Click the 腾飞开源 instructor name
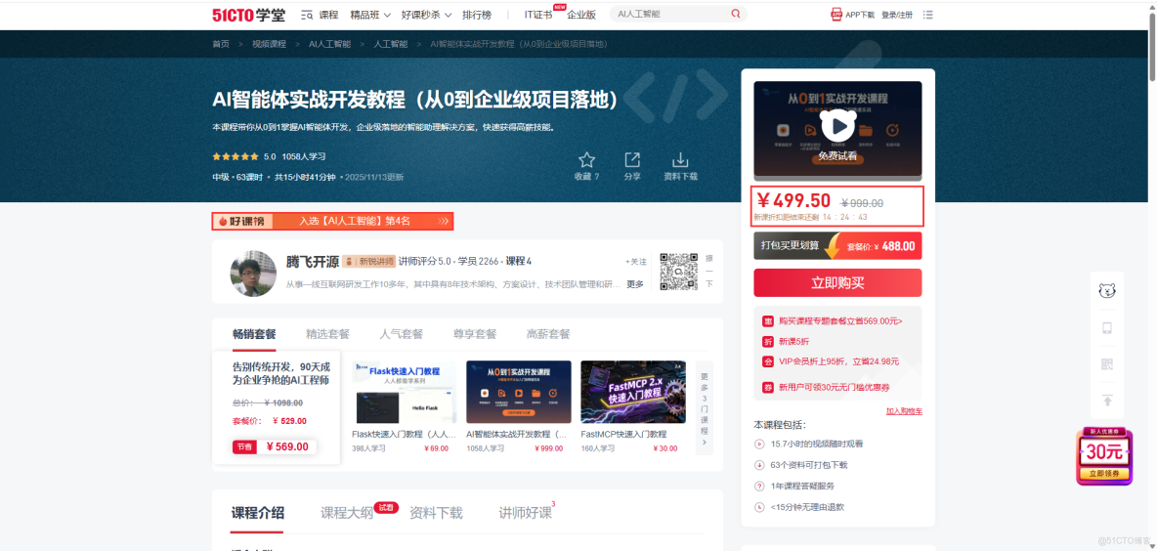Viewport: 1157px width, 551px height. 312,261
